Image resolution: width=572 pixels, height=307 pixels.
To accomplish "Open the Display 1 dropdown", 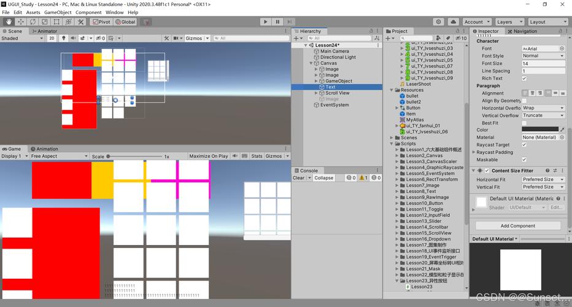I will pyautogui.click(x=14, y=156).
